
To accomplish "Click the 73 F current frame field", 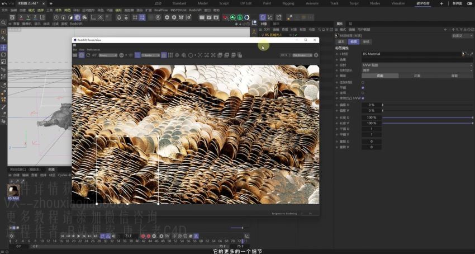I will [129, 236].
